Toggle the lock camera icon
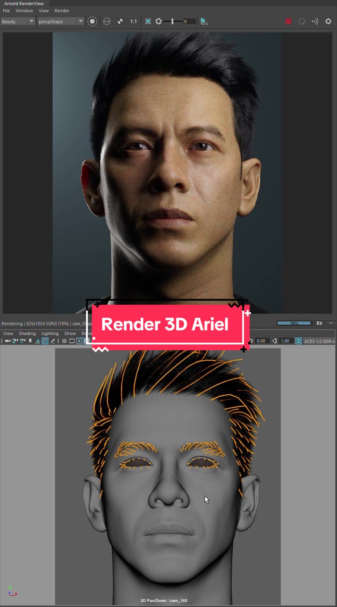Viewport: 337px width, 607px height. tap(15, 341)
